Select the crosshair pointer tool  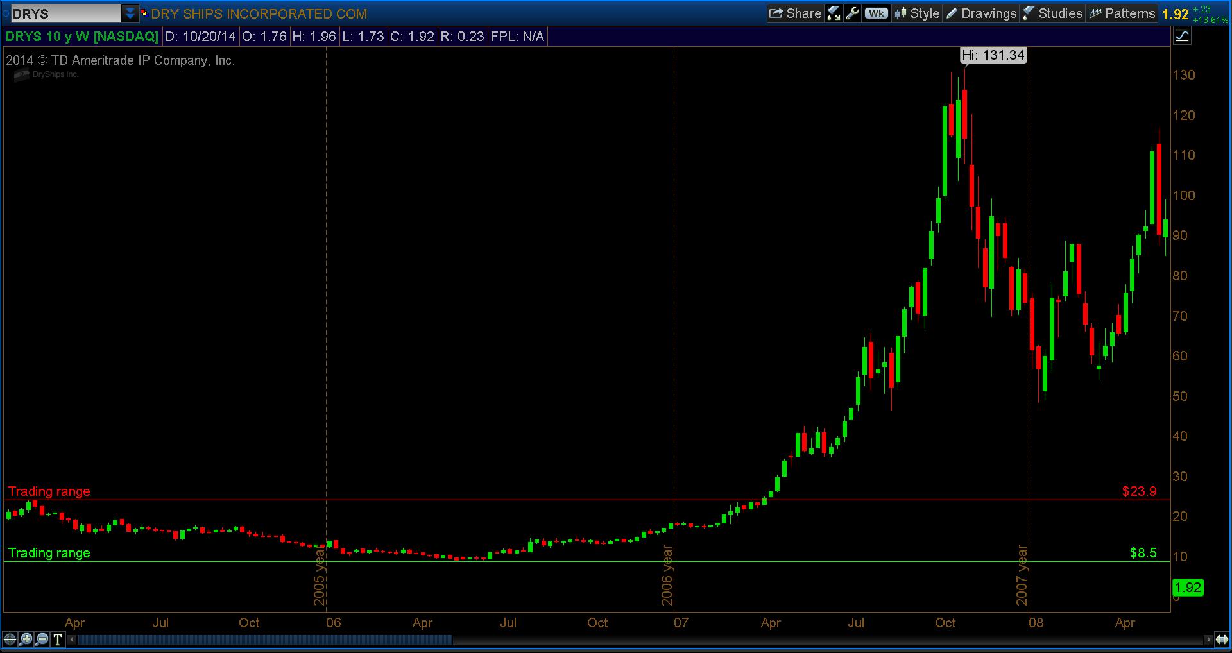pos(10,639)
